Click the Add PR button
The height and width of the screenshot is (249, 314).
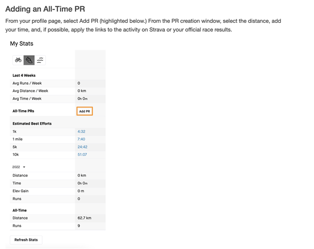pyautogui.click(x=84, y=111)
